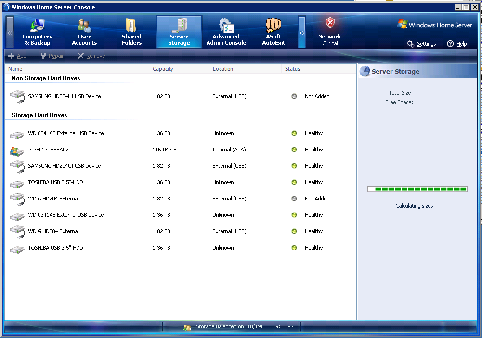Sort by the Location column header
Screen dimensions: 482x338
pos(245,69)
